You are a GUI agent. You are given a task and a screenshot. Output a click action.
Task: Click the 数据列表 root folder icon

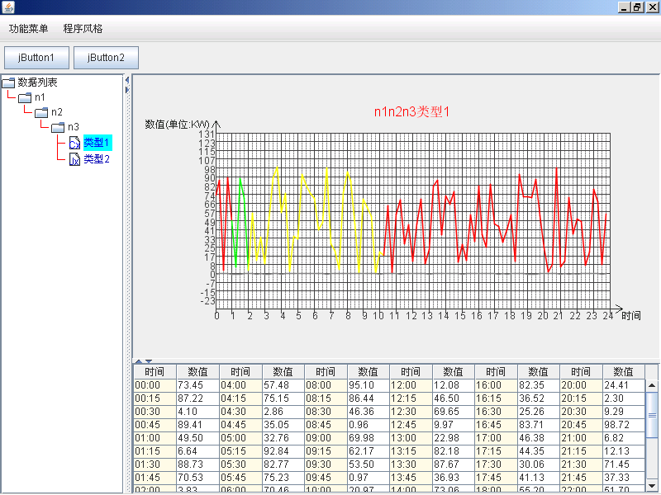(x=9, y=82)
